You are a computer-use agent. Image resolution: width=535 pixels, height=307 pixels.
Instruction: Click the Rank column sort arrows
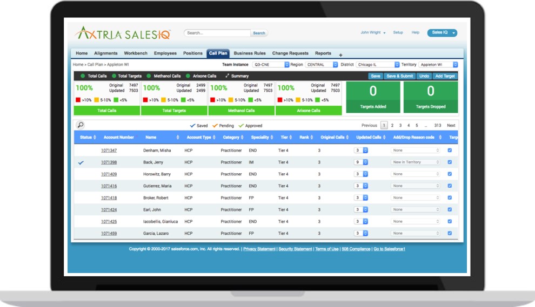313,138
